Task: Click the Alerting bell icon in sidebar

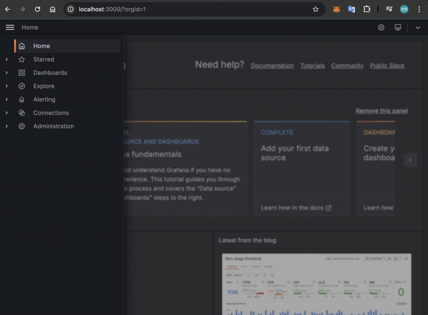Action: [22, 100]
